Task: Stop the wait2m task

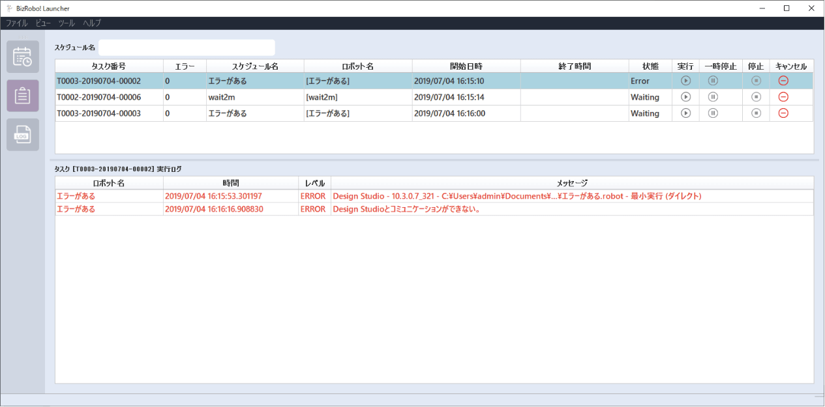Action: pyautogui.click(x=756, y=97)
